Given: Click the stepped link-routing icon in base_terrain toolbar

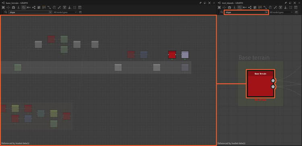Looking at the screenshot, I should point(49,8).
